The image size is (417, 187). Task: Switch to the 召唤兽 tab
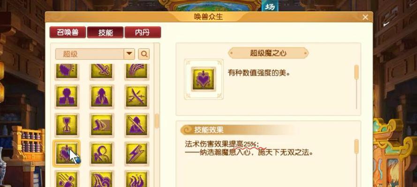tap(68, 32)
